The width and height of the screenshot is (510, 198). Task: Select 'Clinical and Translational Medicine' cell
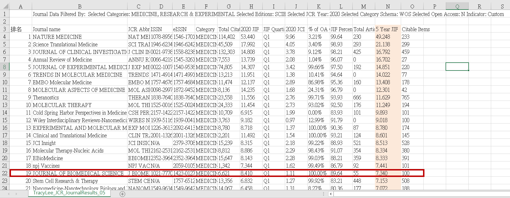[x=80, y=135]
